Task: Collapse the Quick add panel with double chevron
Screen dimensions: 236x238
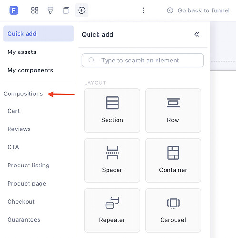Action: pyautogui.click(x=197, y=34)
